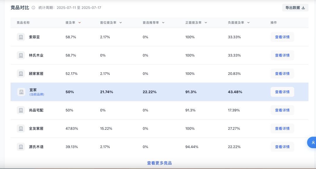View details for 源氏木语
This screenshot has height=169, width=316.
click(x=282, y=147)
